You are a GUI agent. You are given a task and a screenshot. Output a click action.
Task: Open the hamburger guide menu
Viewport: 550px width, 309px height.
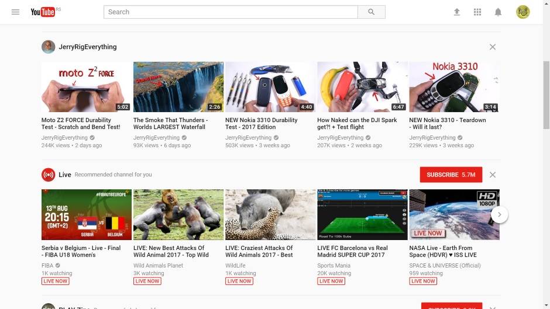click(x=16, y=12)
